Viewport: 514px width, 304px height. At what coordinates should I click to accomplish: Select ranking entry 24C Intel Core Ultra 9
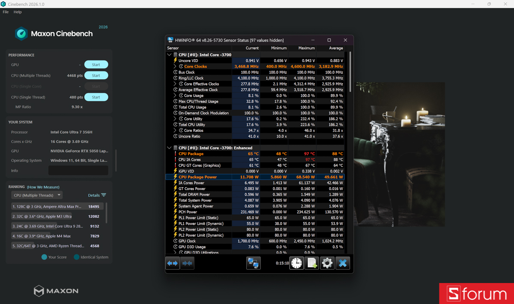pos(57,226)
